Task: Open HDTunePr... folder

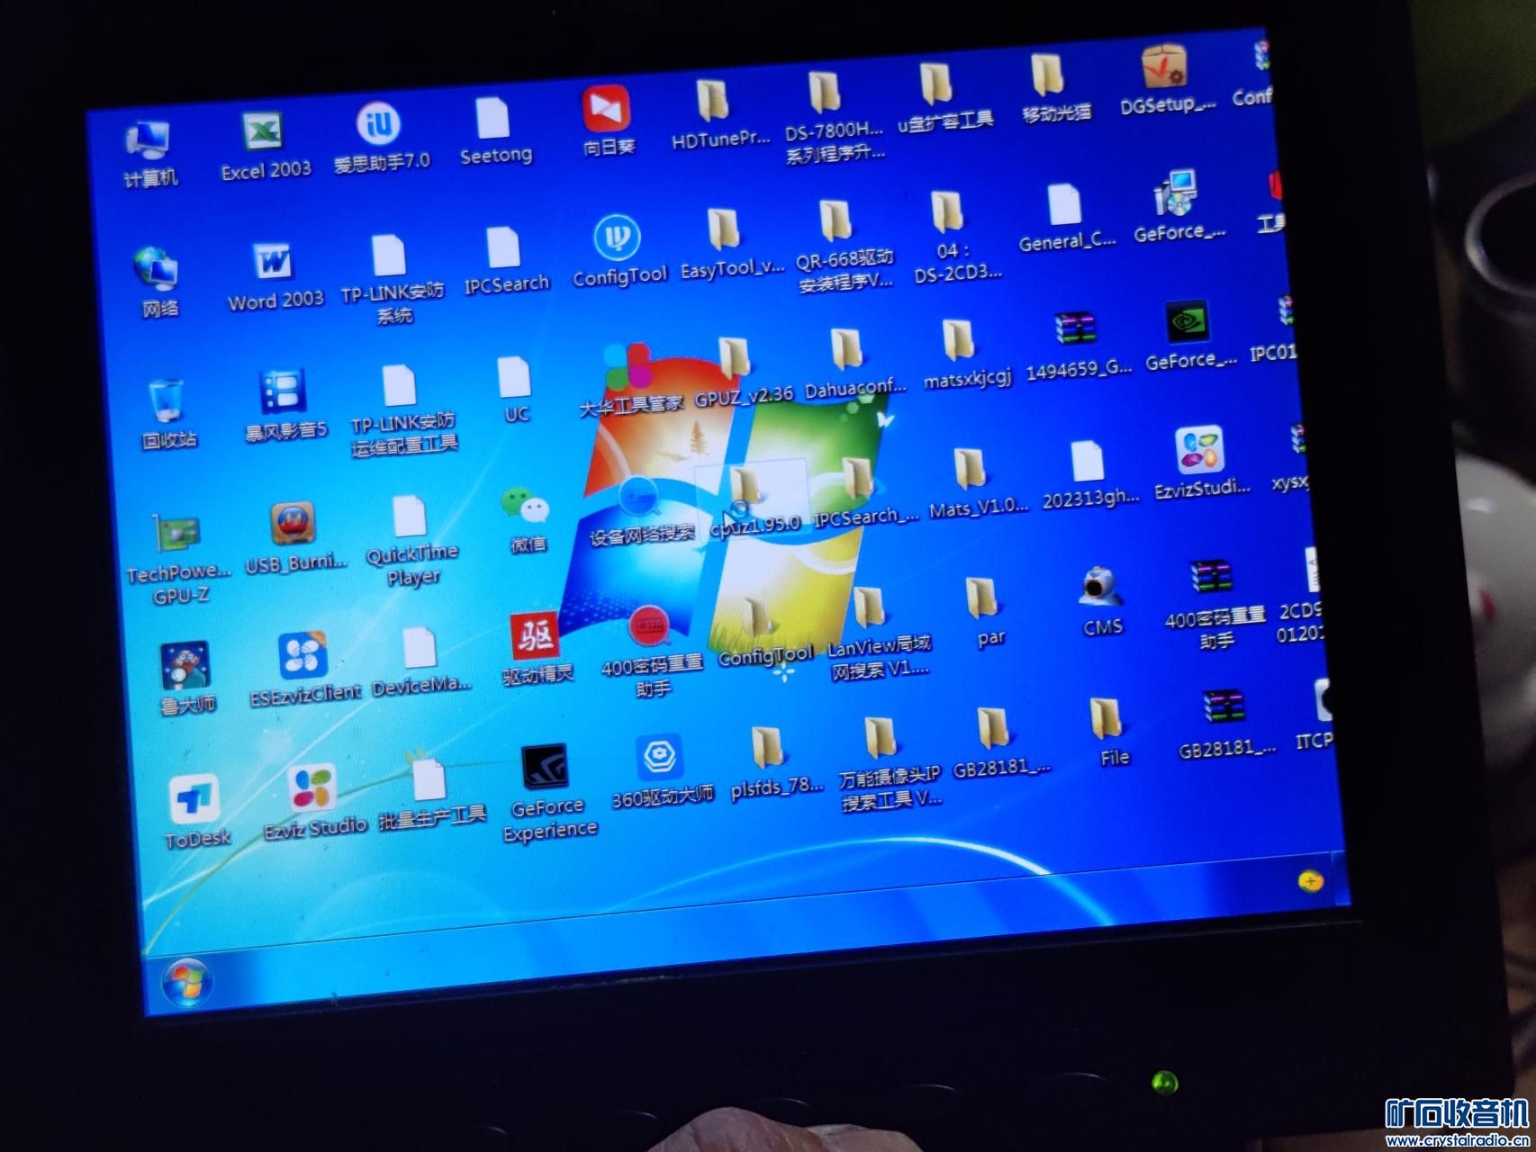Action: click(713, 100)
